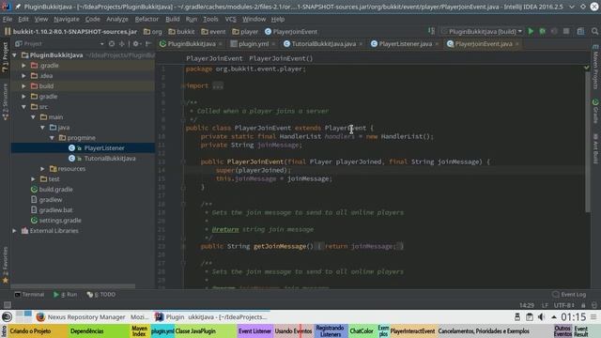The height and width of the screenshot is (338, 601).
Task: Switch to TutorialBukkitJava.java tab
Action: pos(323,44)
